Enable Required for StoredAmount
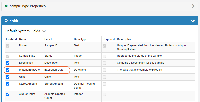This screenshot has height=102, width=200. click(104, 84)
